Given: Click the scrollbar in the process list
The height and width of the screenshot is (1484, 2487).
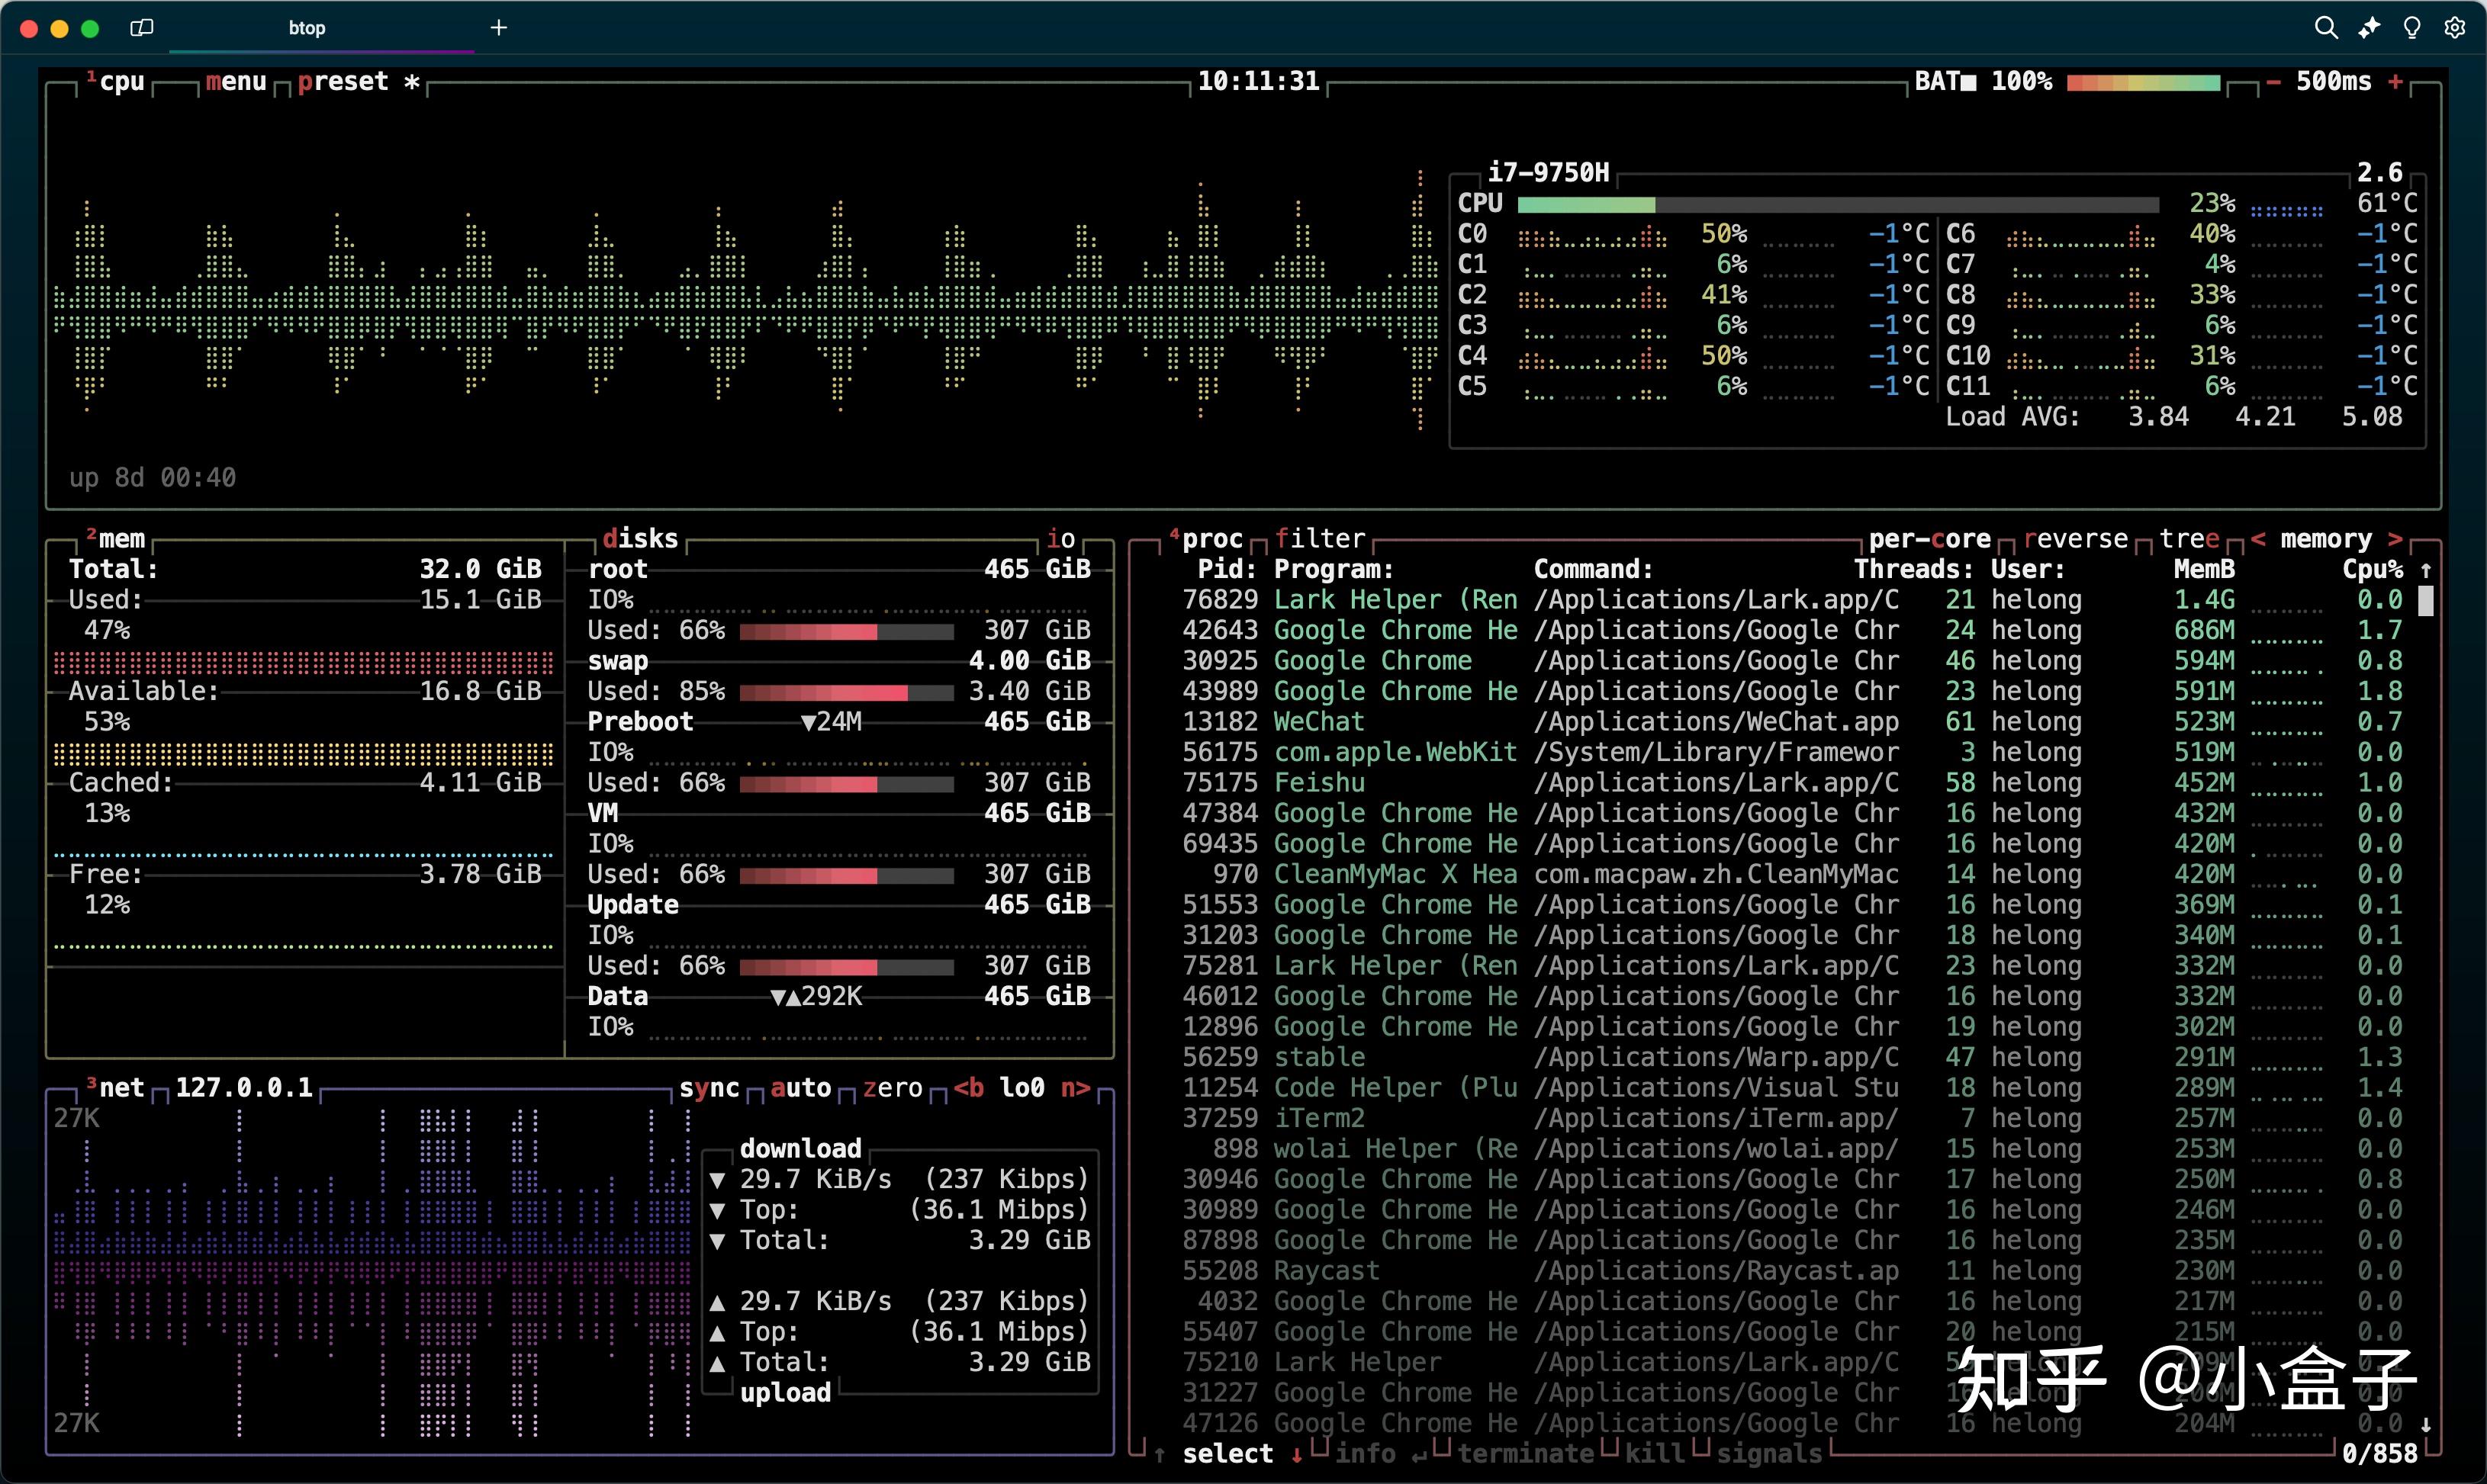Looking at the screenshot, I should [2425, 600].
